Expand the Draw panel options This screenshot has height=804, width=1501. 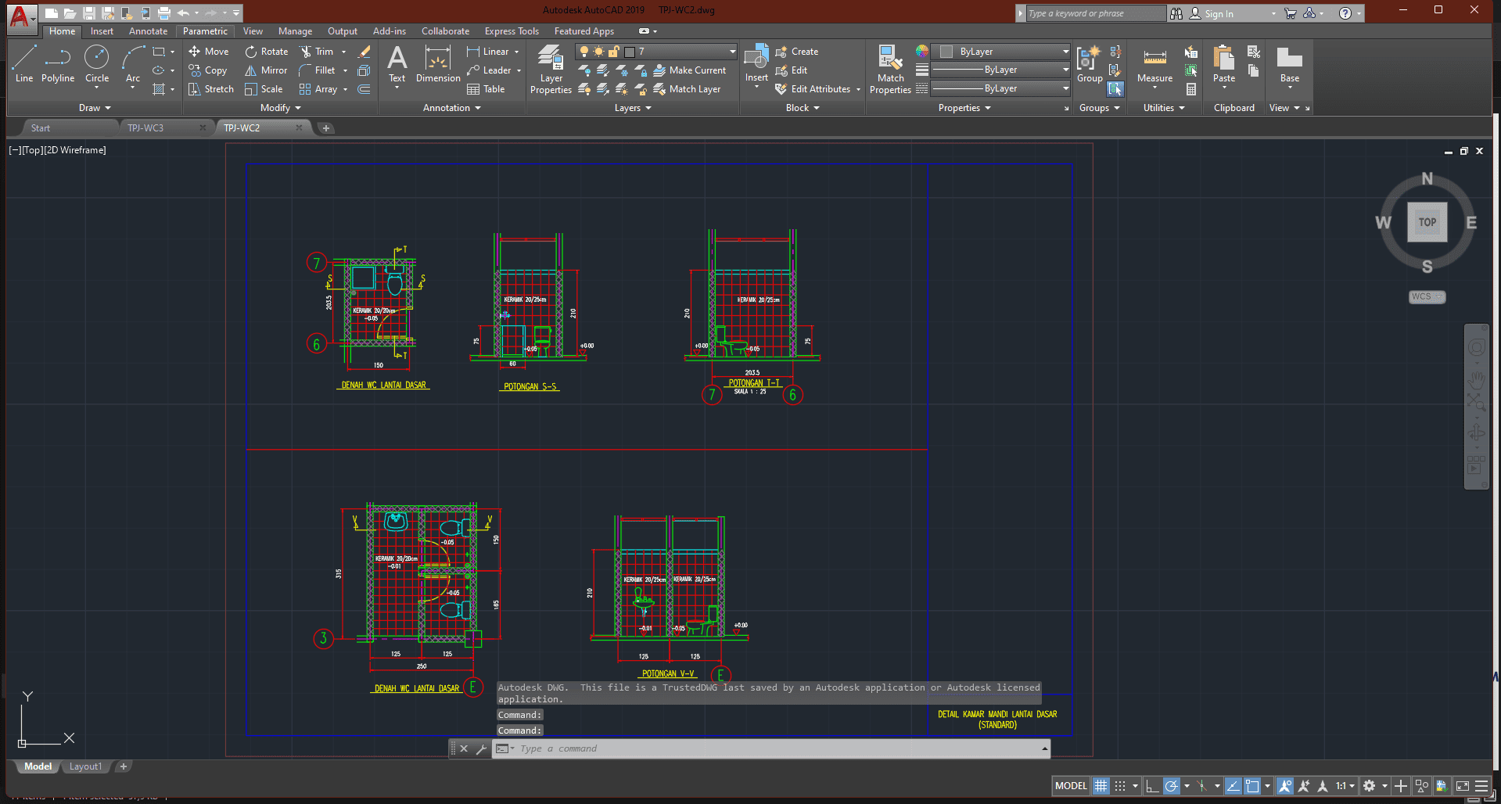(x=95, y=108)
